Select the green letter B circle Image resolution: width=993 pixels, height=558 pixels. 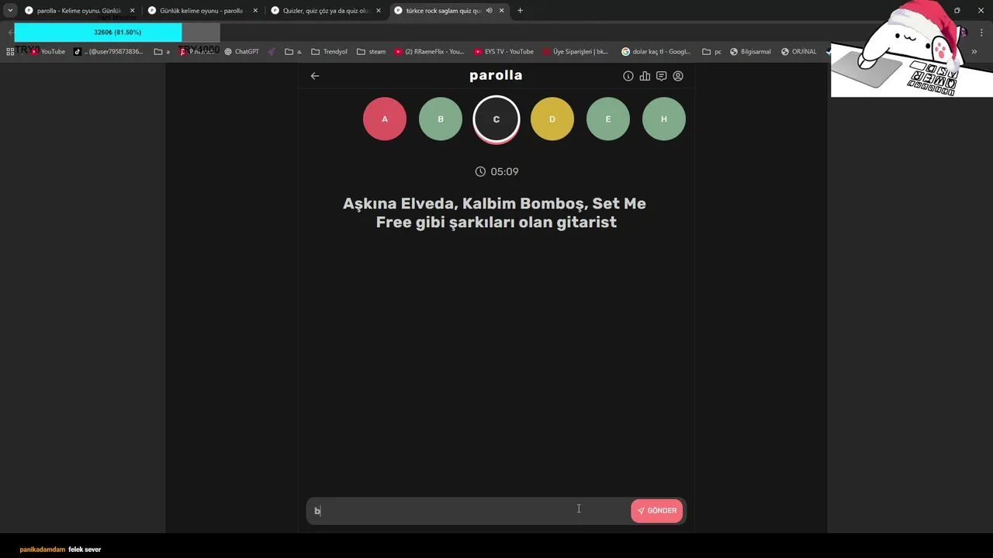[x=441, y=119]
